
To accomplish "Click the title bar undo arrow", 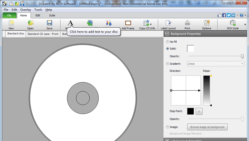I will [x=27, y=4].
